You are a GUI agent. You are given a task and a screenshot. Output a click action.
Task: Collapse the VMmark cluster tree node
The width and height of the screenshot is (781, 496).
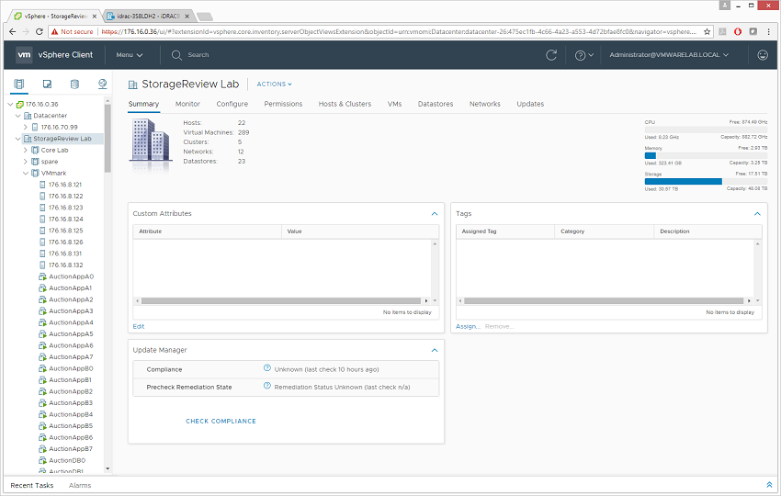click(x=26, y=173)
